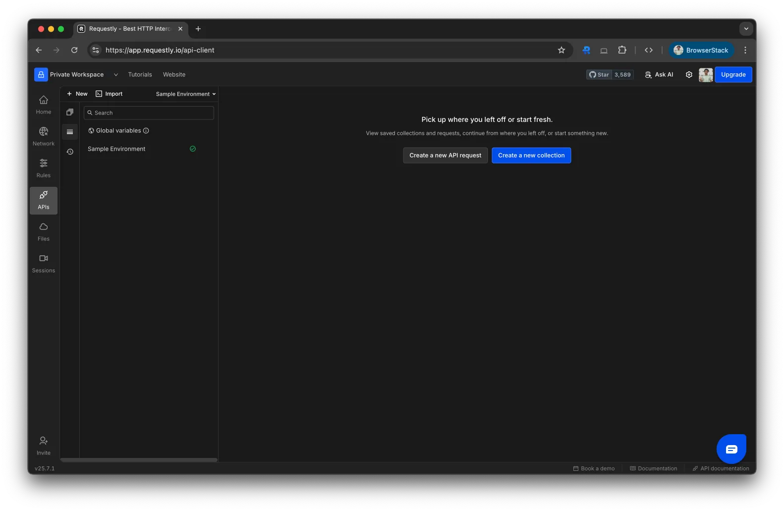This screenshot has height=511, width=784.
Task: Close the Requestly browser tab
Action: pyautogui.click(x=180, y=29)
